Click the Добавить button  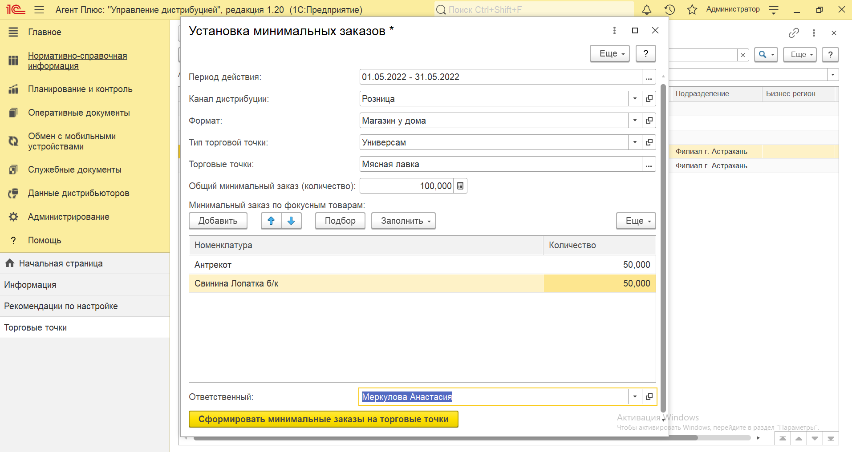[x=218, y=221]
